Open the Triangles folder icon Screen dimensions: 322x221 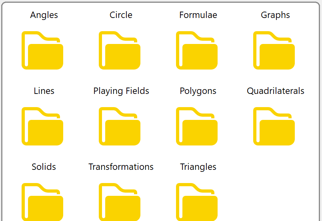coord(197,202)
